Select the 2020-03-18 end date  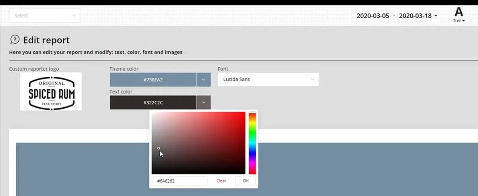point(415,16)
